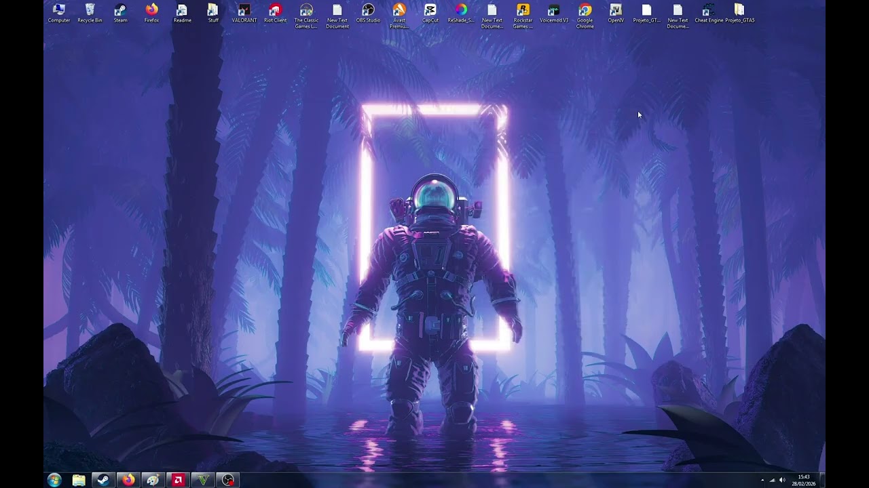Image resolution: width=869 pixels, height=488 pixels.
Task: Select the OBS Studio desktop shortcut
Action: (368, 13)
